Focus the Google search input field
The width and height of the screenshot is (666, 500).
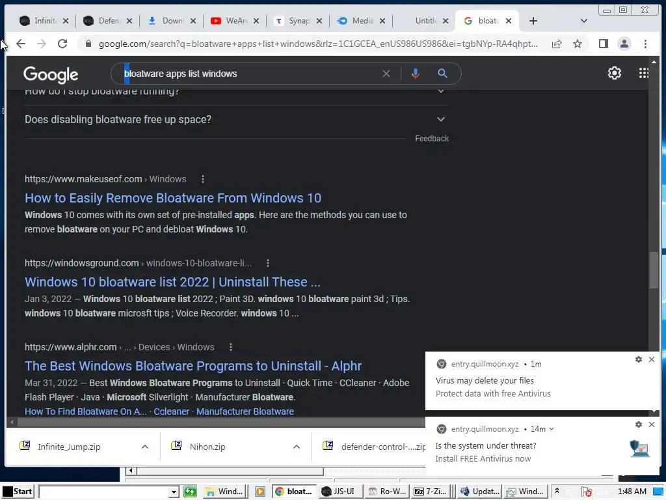click(x=250, y=74)
